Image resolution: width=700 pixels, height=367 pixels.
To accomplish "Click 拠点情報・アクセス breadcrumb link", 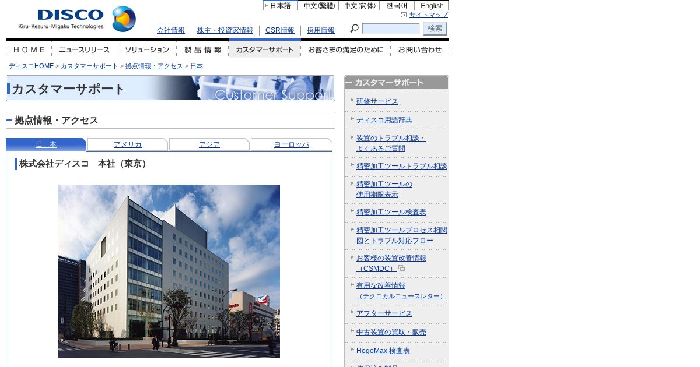I will point(154,66).
